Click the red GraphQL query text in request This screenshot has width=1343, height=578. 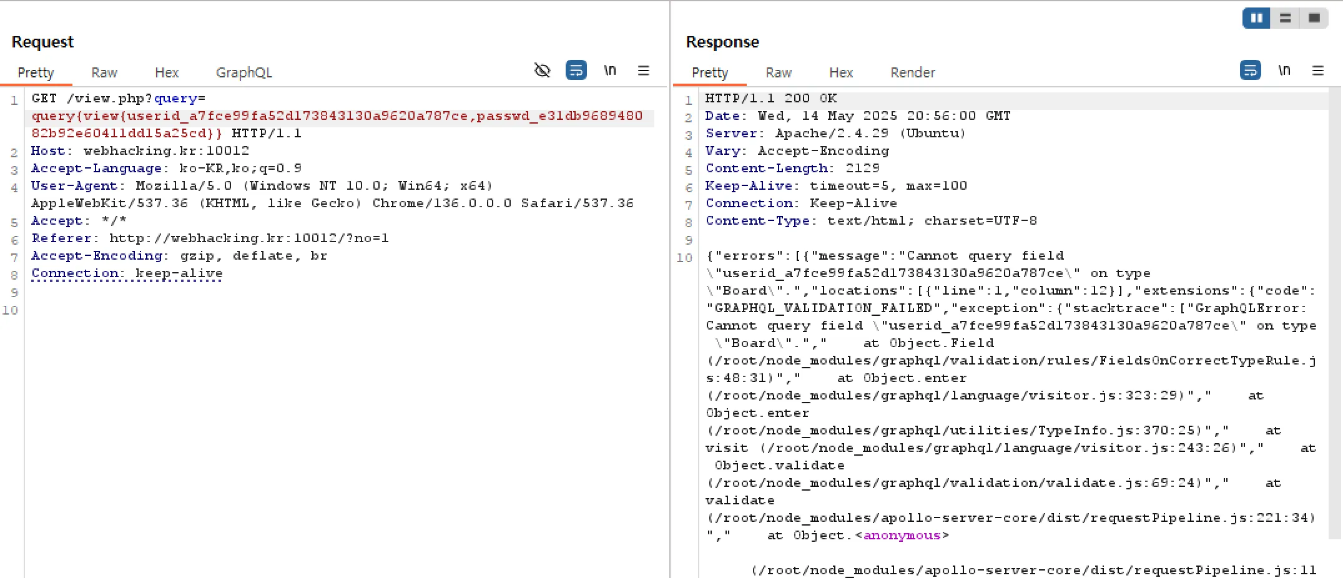click(337, 124)
